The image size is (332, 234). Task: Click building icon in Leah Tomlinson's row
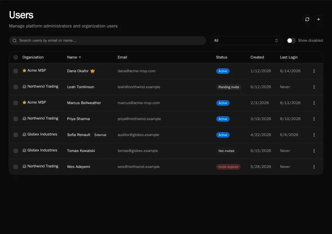click(x=24, y=86)
